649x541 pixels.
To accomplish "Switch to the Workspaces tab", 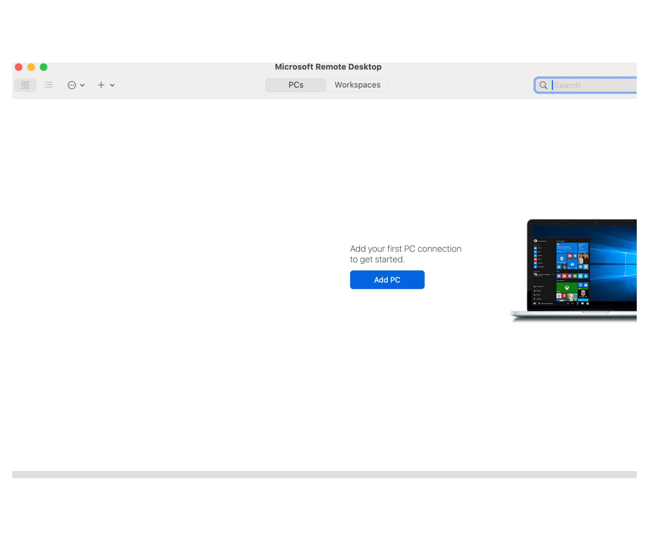I will click(x=357, y=85).
